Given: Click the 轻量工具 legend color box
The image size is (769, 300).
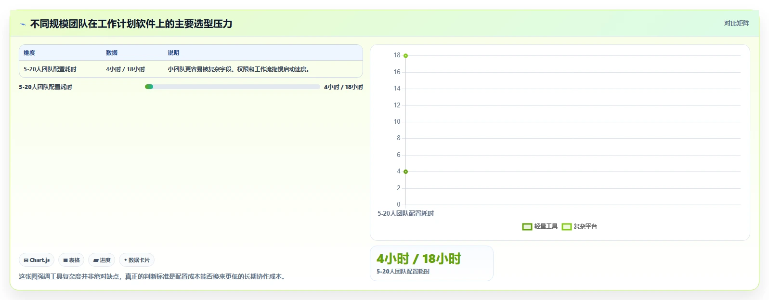Looking at the screenshot, I should point(527,227).
